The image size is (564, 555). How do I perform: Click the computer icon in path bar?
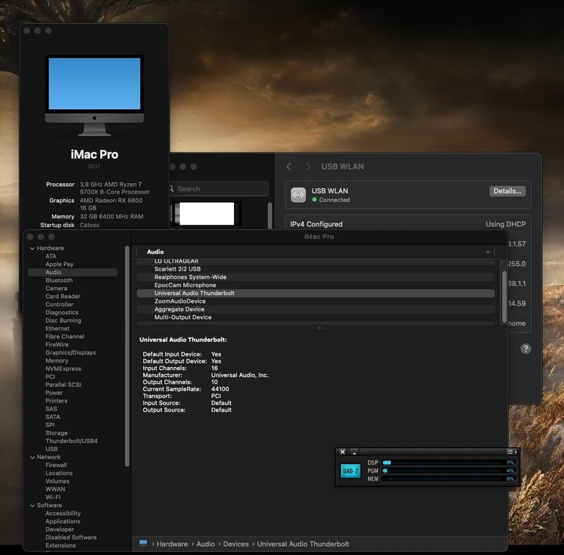[143, 544]
